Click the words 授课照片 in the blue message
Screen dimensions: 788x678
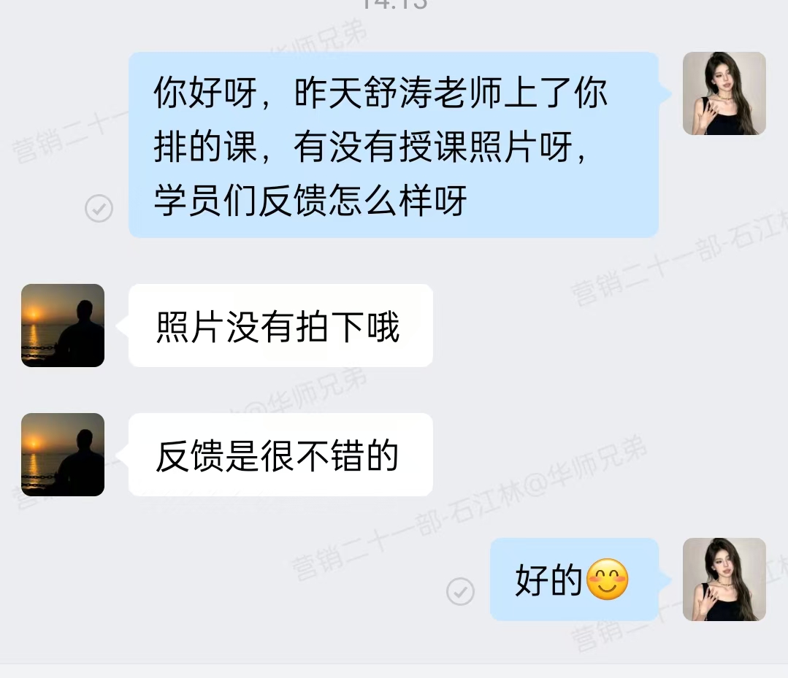tap(469, 147)
